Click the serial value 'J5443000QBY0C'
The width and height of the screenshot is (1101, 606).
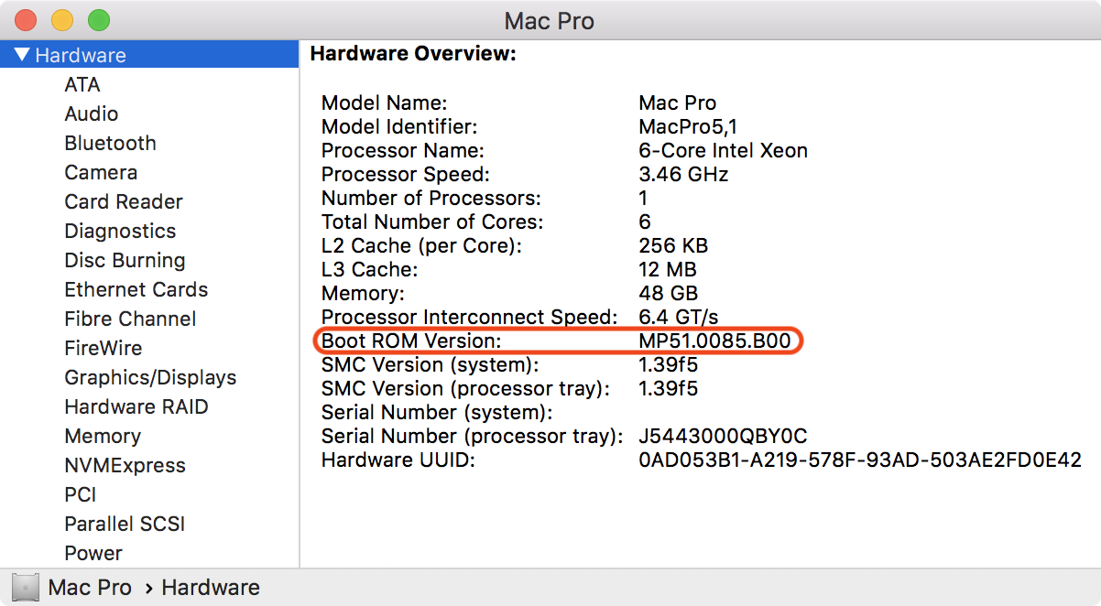723,436
